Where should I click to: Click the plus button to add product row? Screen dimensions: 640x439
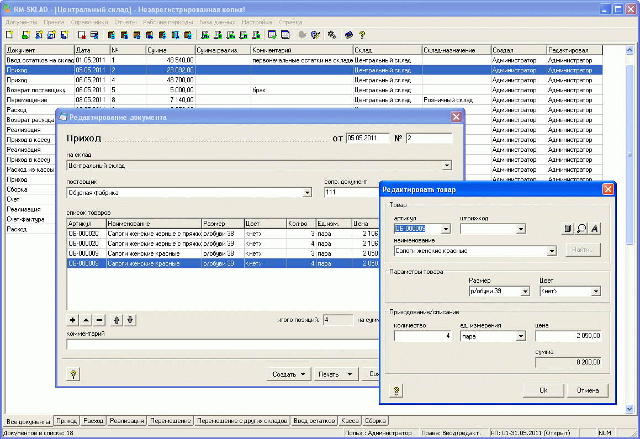coord(73,320)
